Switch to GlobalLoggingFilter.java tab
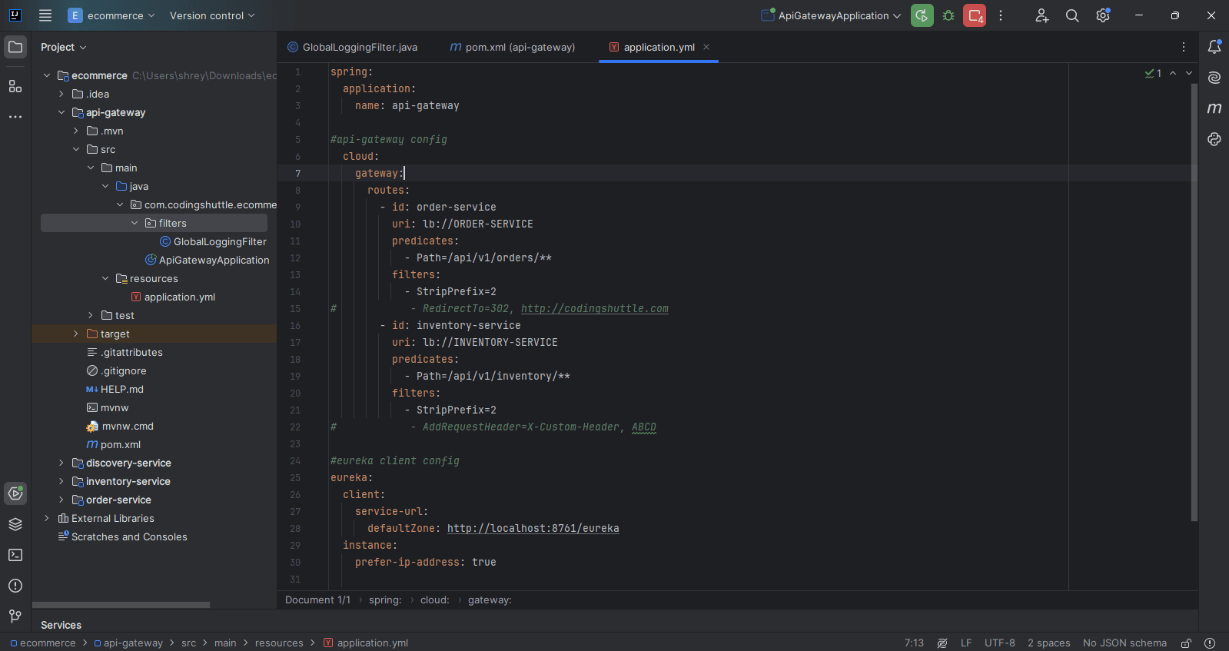Screen dimensions: 1229x651 pos(352,47)
